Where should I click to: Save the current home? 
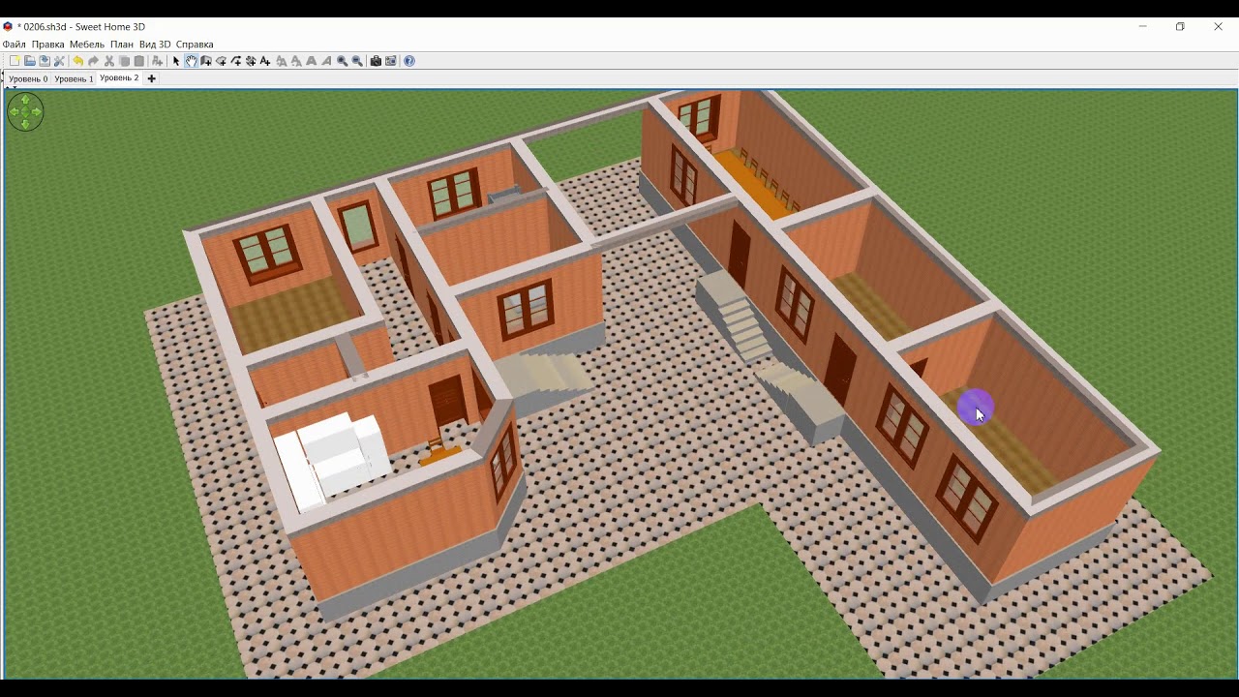tap(45, 61)
